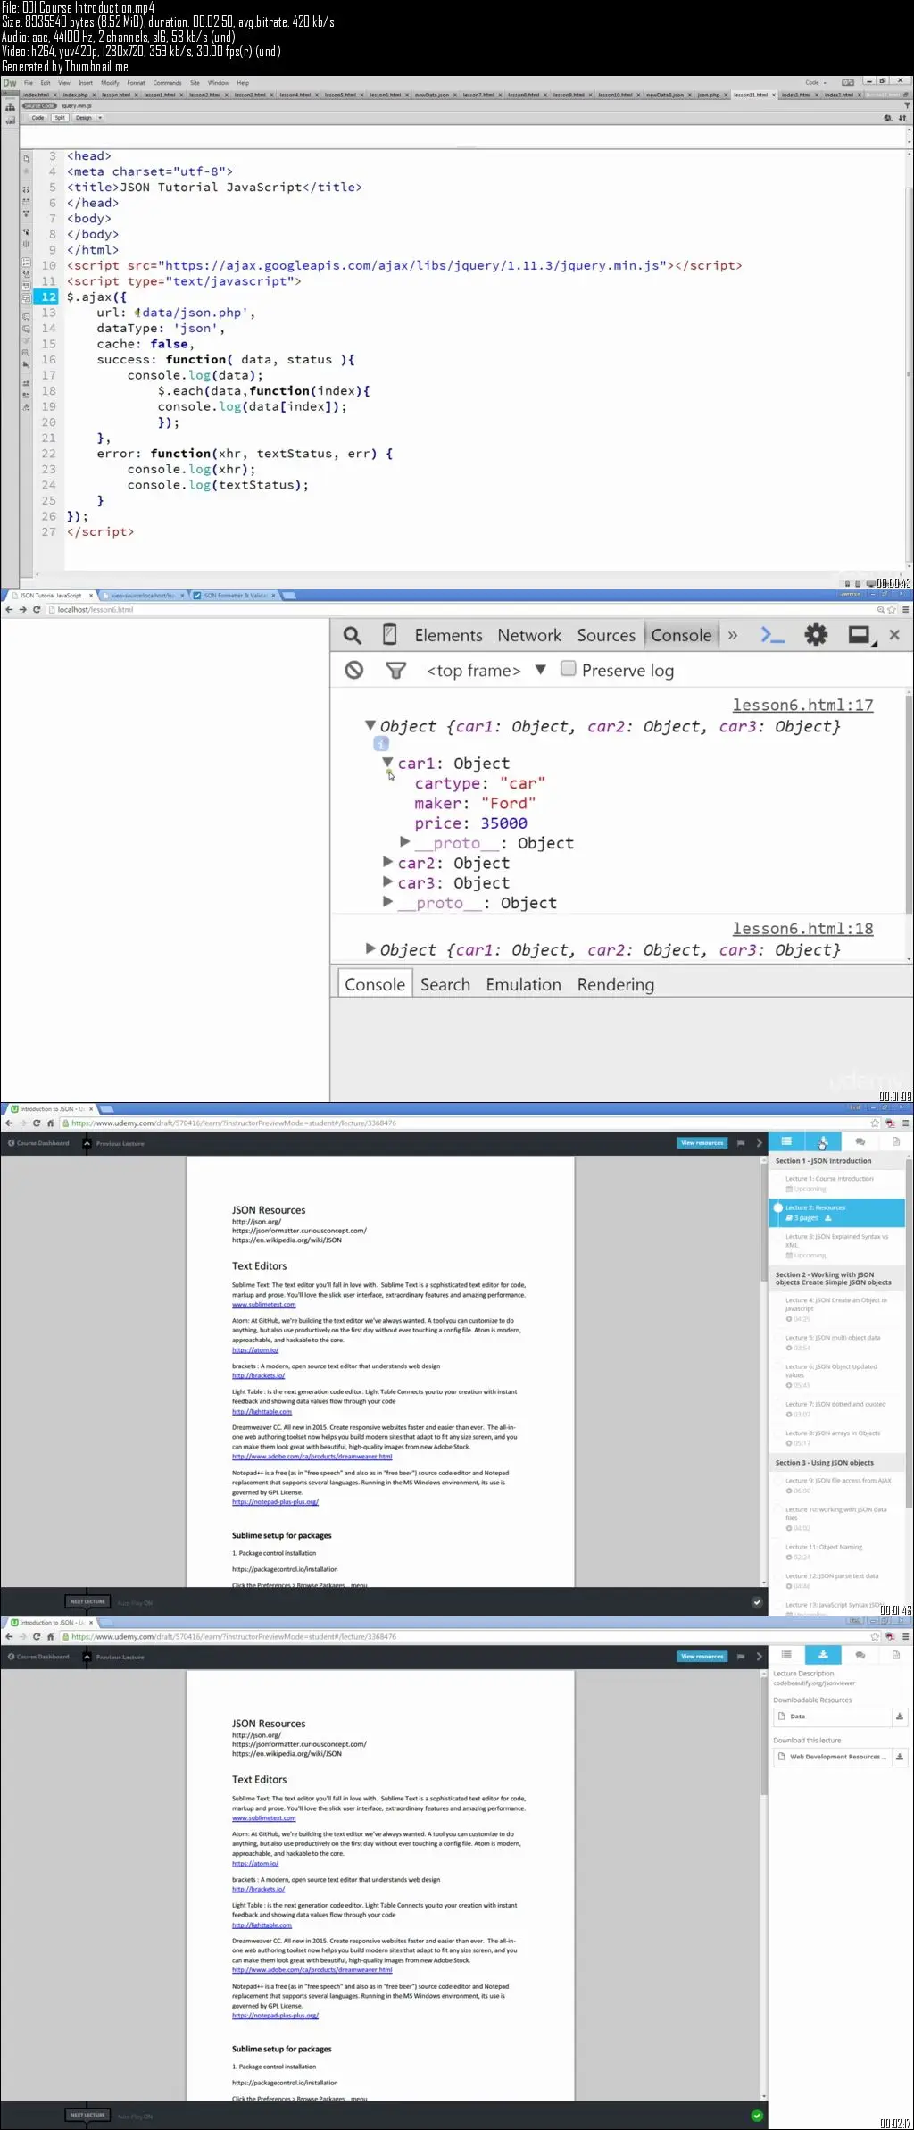Collapse the car1 Object node
This screenshot has height=2130, width=914.
[387, 762]
